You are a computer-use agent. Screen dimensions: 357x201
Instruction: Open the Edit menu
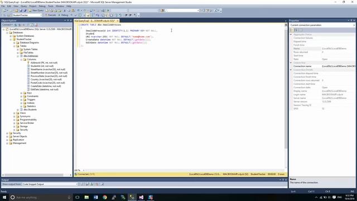[x=9, y=6]
